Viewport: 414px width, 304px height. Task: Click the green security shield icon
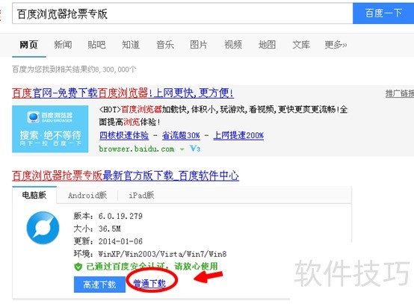(78, 267)
